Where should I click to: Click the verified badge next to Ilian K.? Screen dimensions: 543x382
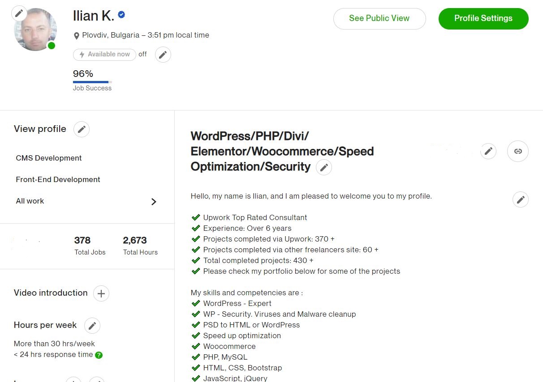pos(121,14)
